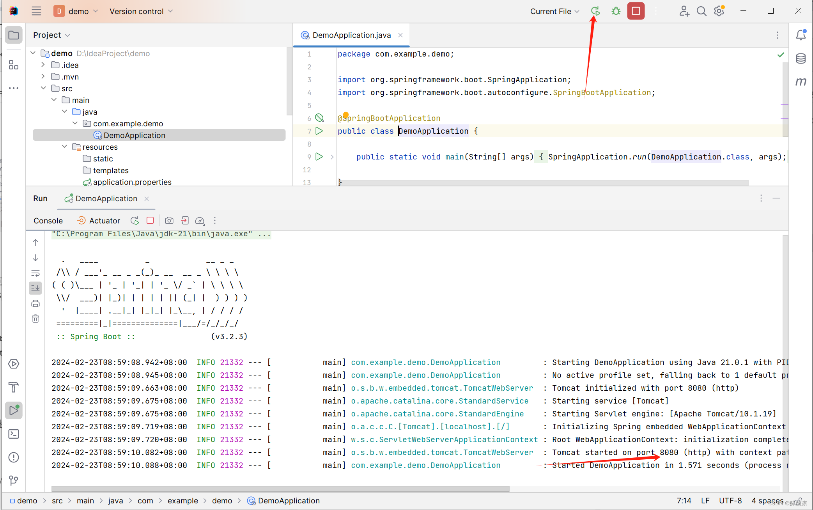
Task: Click the Rerun application icon
Action: coord(595,11)
